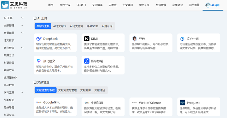Viewport: 227px width, 118px height.
Task: Click the DeepSeek card title
Action: 50,39
